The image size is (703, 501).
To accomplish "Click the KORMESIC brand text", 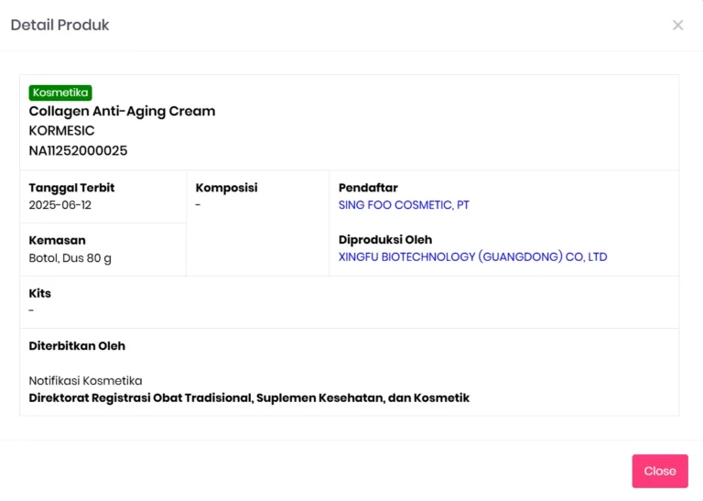I will pos(62,131).
